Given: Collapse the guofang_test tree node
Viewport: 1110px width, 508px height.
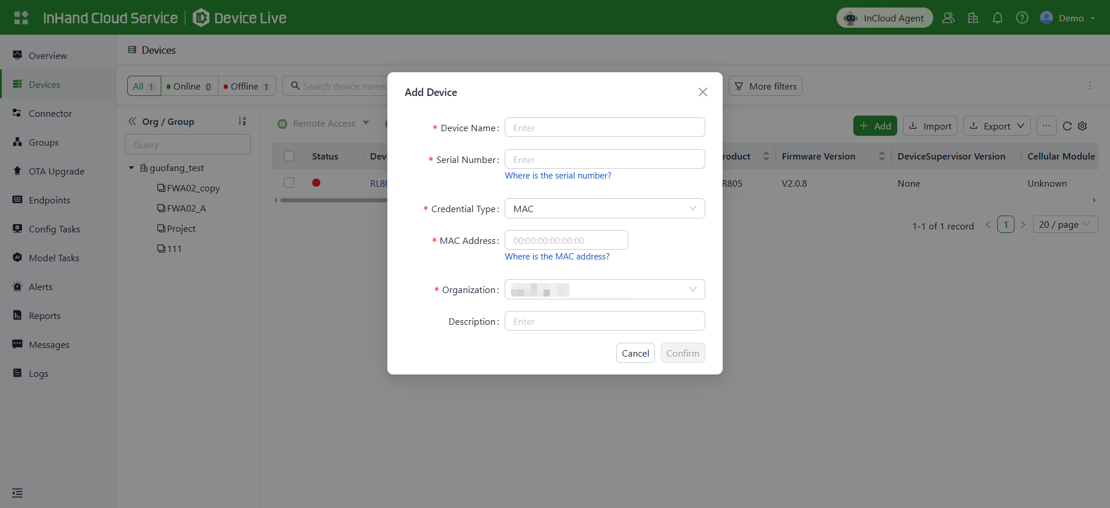Looking at the screenshot, I should point(131,168).
